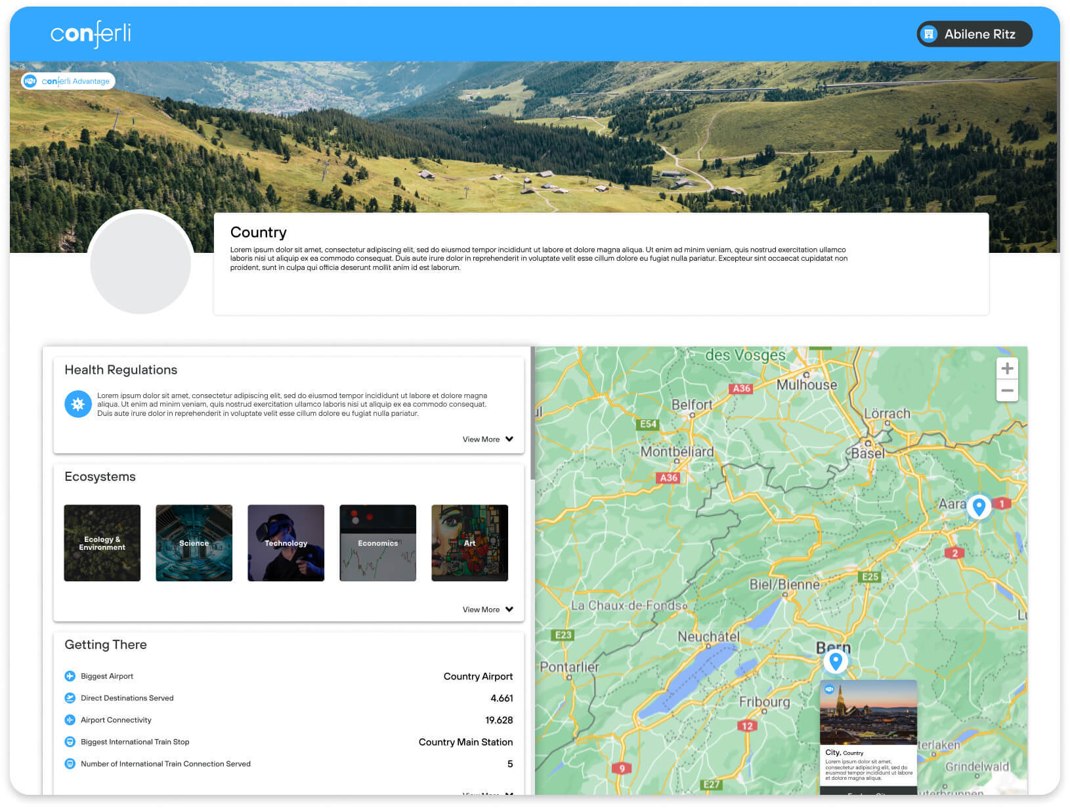
Task: Click the round country avatar placeholder
Action: [140, 263]
